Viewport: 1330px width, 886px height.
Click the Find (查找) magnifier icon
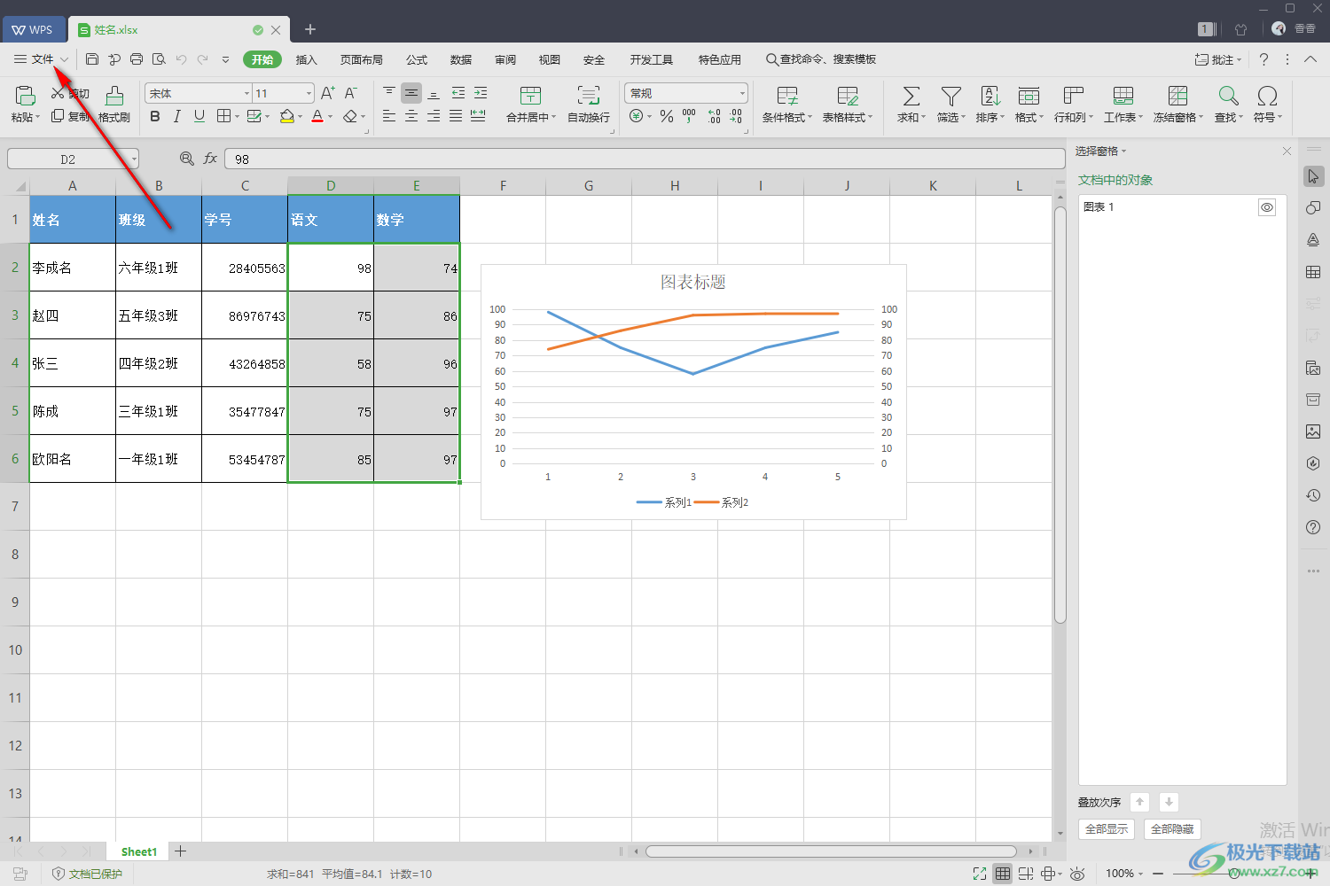point(1228,96)
